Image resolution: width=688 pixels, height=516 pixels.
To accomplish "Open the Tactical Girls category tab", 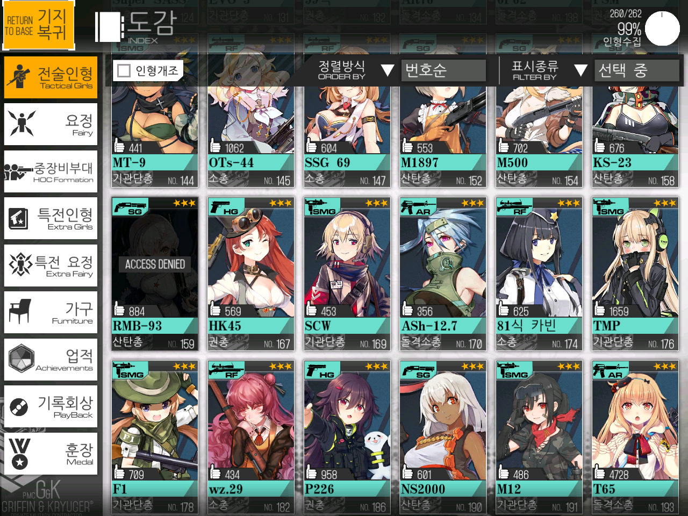I will tap(51, 77).
